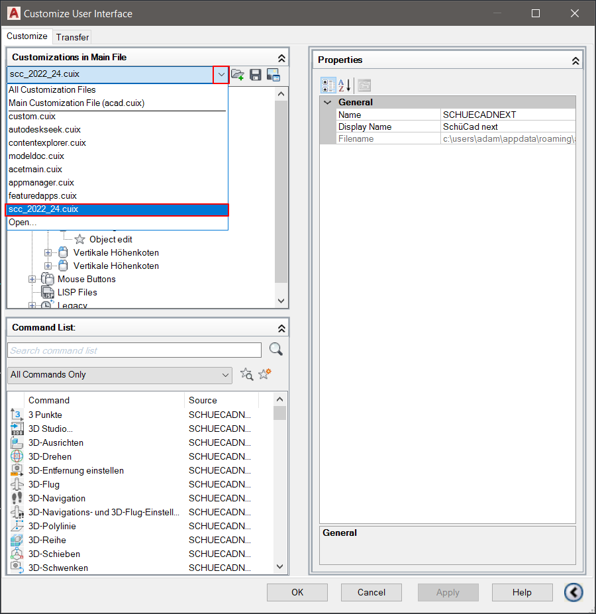
Task: Click the round arrow button beside Help
Action: coord(573,592)
